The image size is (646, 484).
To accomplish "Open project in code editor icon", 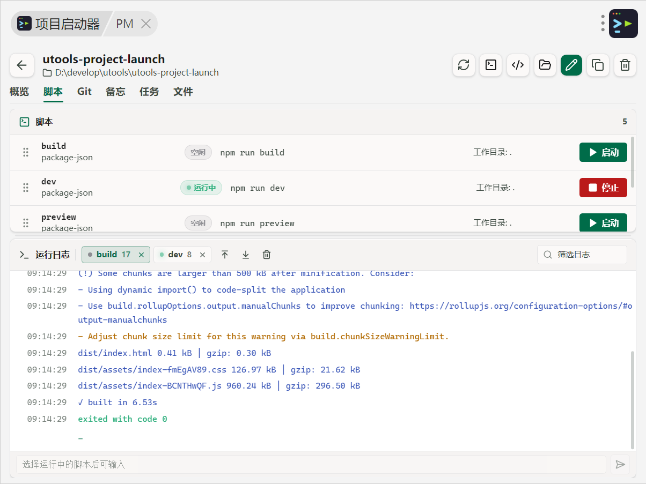I will (518, 65).
